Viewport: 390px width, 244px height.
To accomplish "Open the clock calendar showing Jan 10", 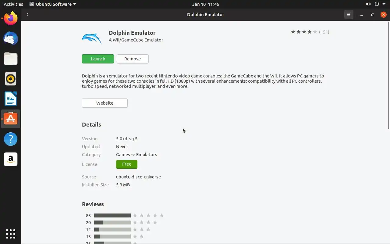I will pos(206,4).
